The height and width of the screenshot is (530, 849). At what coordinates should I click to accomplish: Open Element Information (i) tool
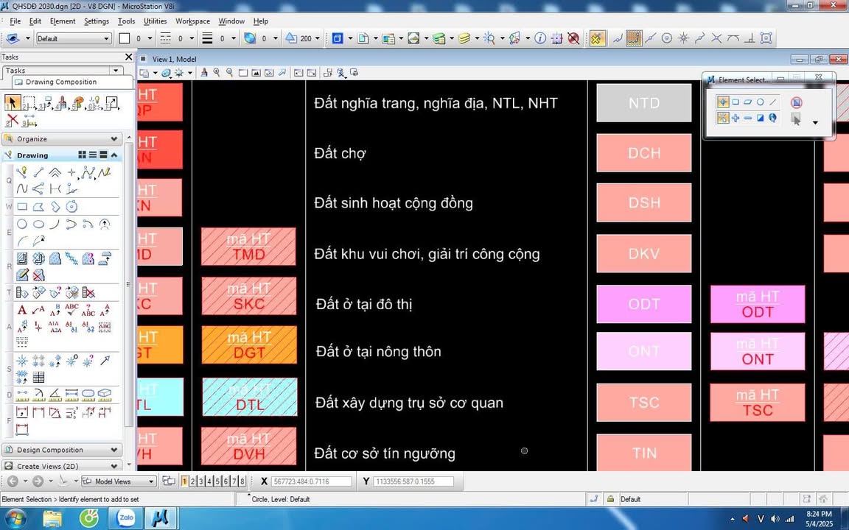540,38
